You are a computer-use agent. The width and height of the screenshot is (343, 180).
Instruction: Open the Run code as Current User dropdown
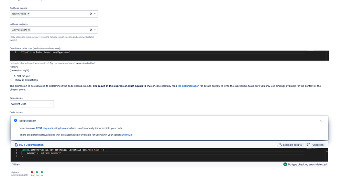click(x=32, y=104)
